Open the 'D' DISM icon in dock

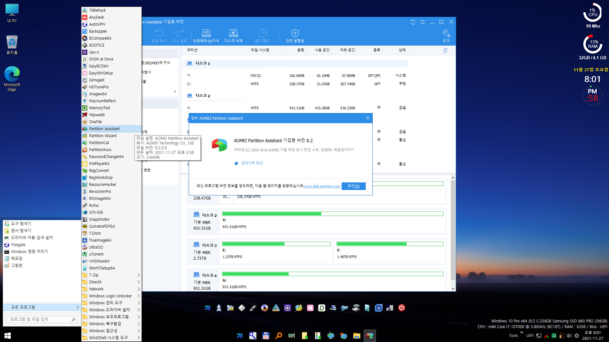tap(322, 308)
